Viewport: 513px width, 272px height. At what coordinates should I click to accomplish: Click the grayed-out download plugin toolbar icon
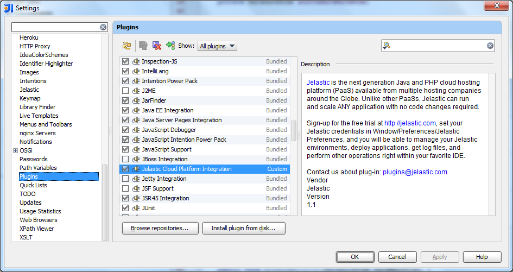pos(143,46)
